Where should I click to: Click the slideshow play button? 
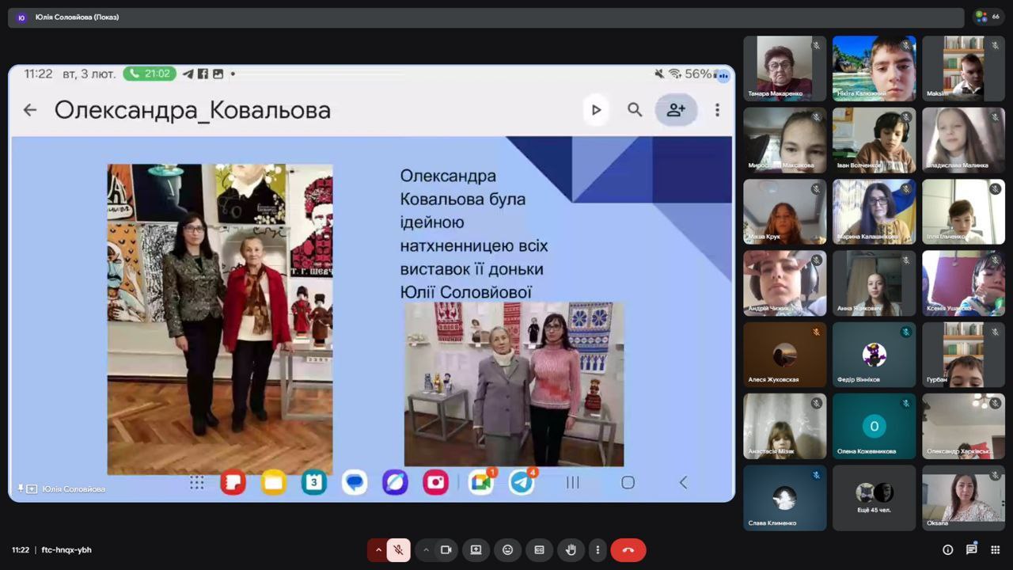(x=596, y=110)
